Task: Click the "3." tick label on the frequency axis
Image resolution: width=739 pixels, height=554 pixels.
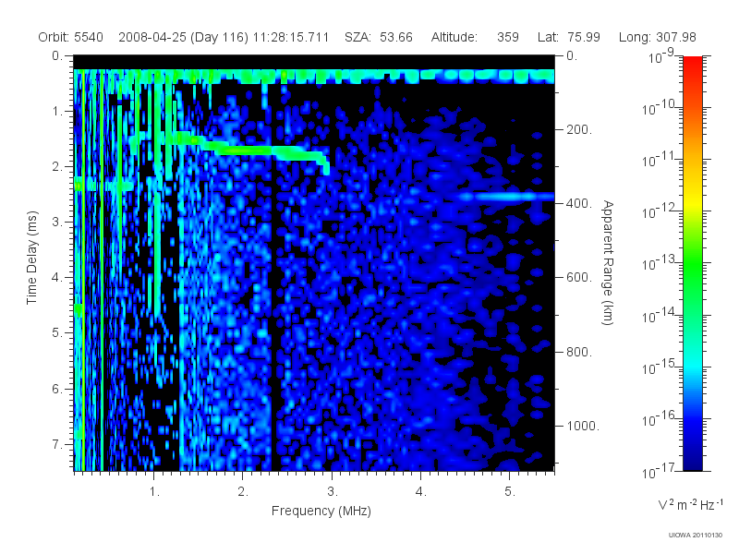Action: [333, 492]
